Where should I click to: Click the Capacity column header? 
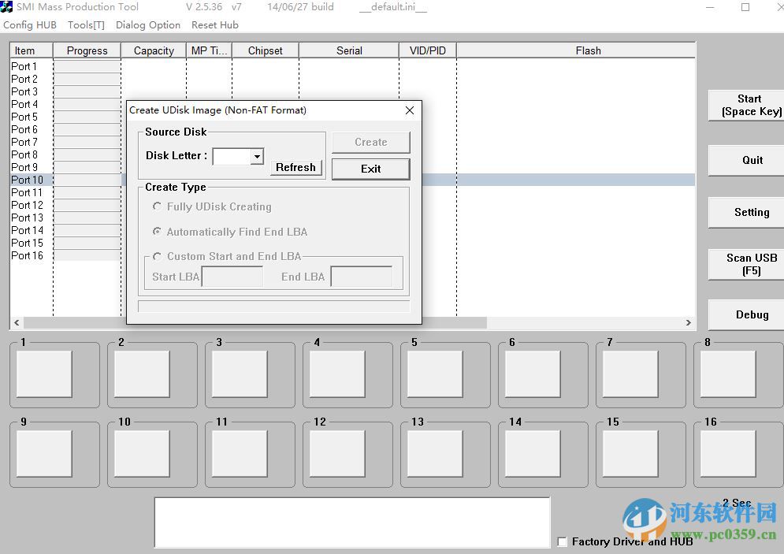point(154,50)
